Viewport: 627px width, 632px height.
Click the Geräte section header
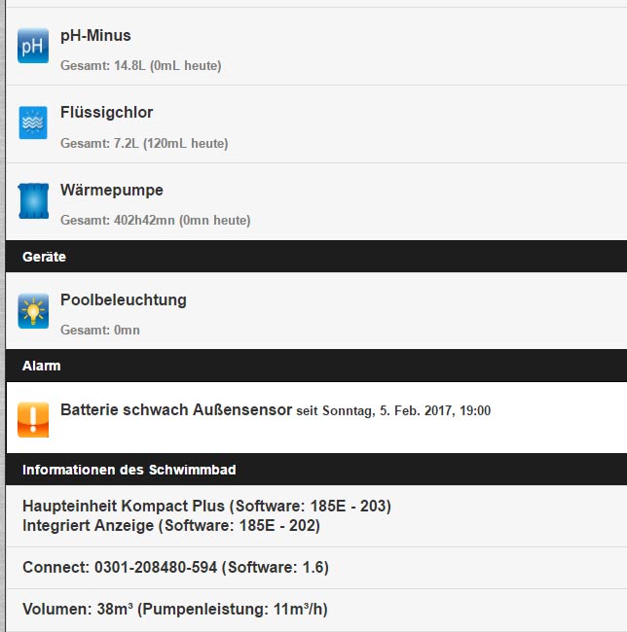pos(316,257)
